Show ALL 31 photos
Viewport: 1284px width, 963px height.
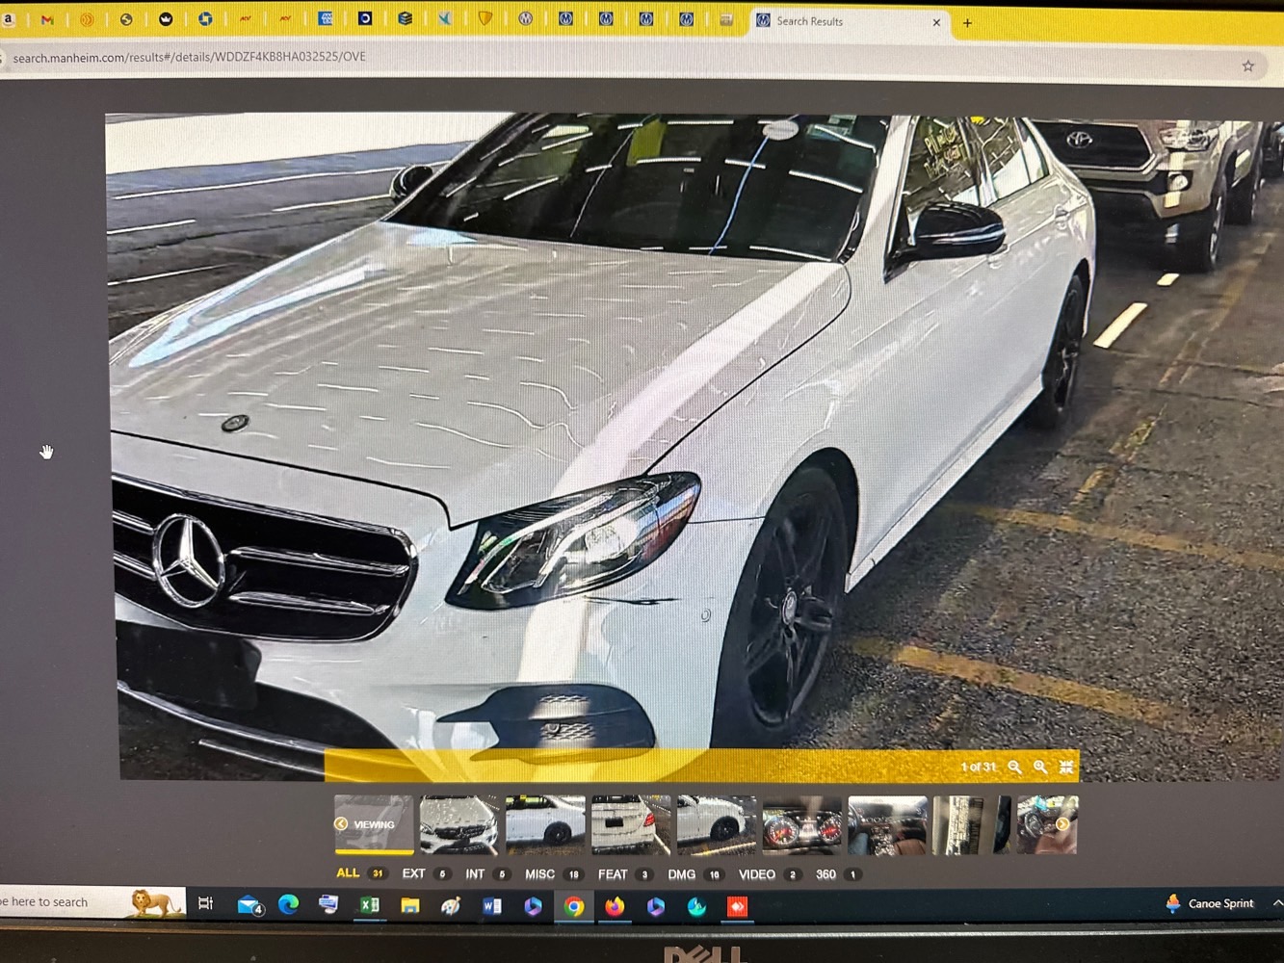pos(361,873)
